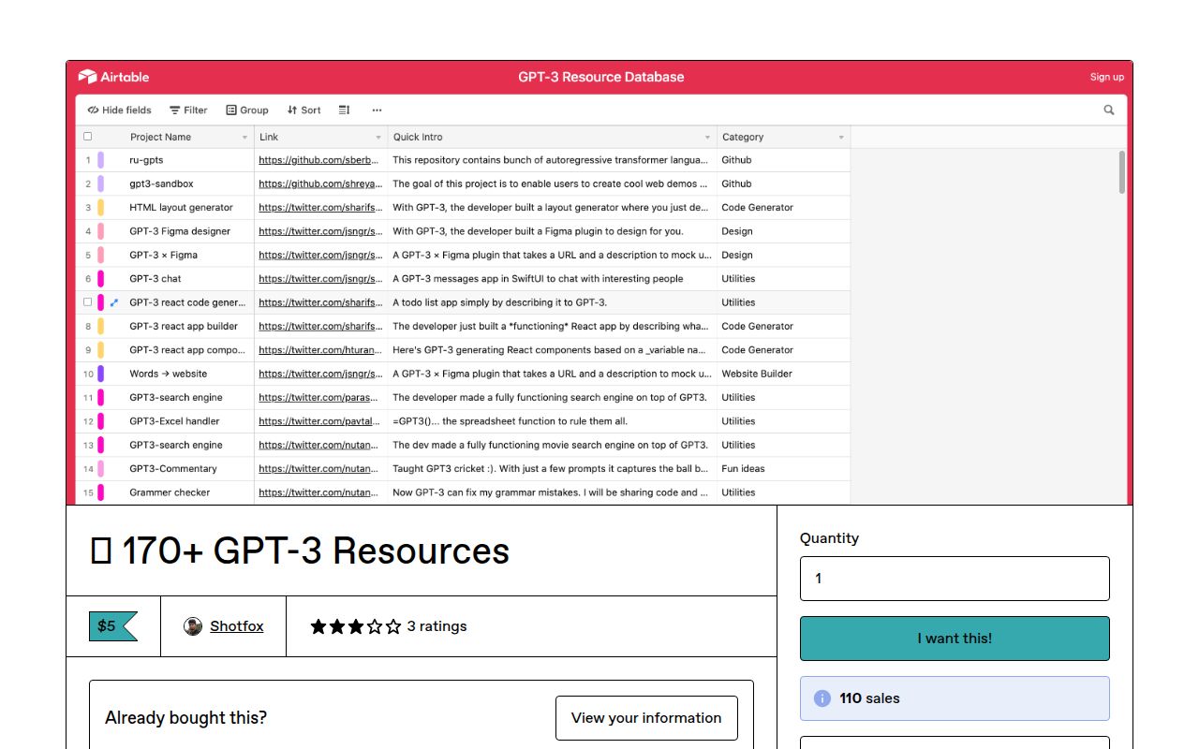Select the movie search engine quick intro cell
This screenshot has height=749, width=1199.
(x=553, y=445)
